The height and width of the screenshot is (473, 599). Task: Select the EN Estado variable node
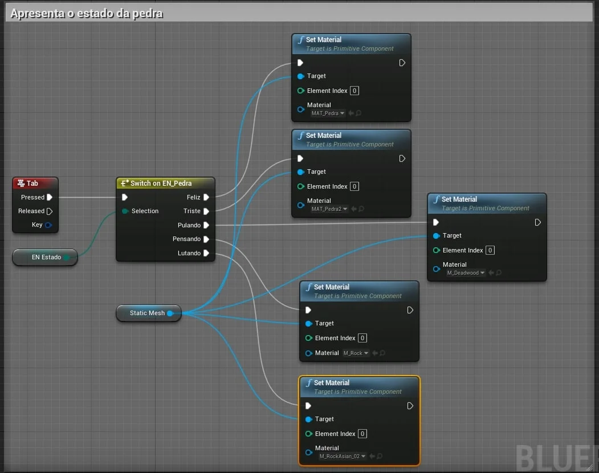[x=45, y=258]
